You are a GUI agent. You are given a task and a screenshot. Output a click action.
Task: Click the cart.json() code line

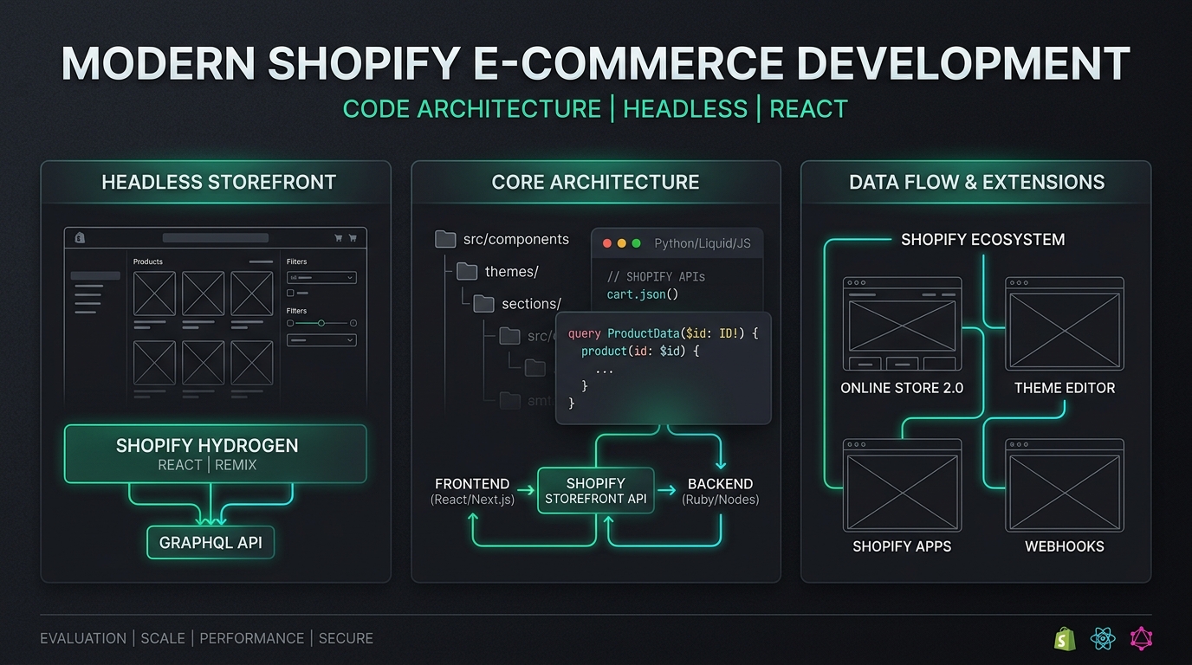tap(643, 294)
